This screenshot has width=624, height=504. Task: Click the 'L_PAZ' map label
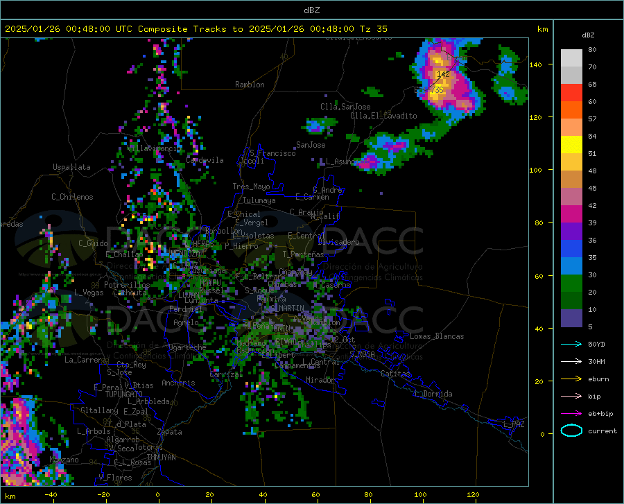tap(514, 424)
